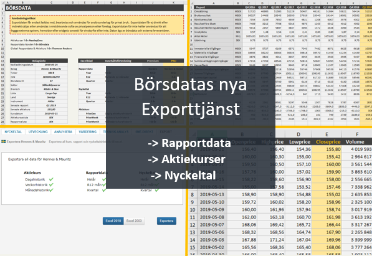Choose the Excel 2010 format button
Image resolution: width=372 pixels, height=256 pixels.
pyautogui.click(x=113, y=220)
